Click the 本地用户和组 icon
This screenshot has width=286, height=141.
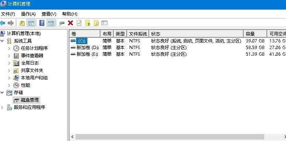(16, 78)
